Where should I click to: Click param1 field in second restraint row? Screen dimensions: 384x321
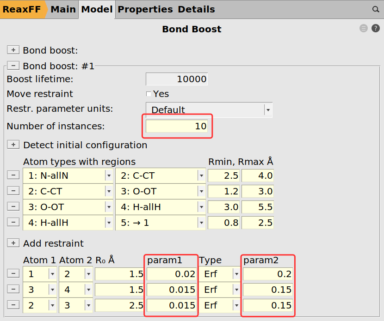172,290
